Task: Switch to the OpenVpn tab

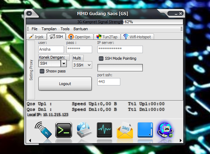Action: (79, 37)
